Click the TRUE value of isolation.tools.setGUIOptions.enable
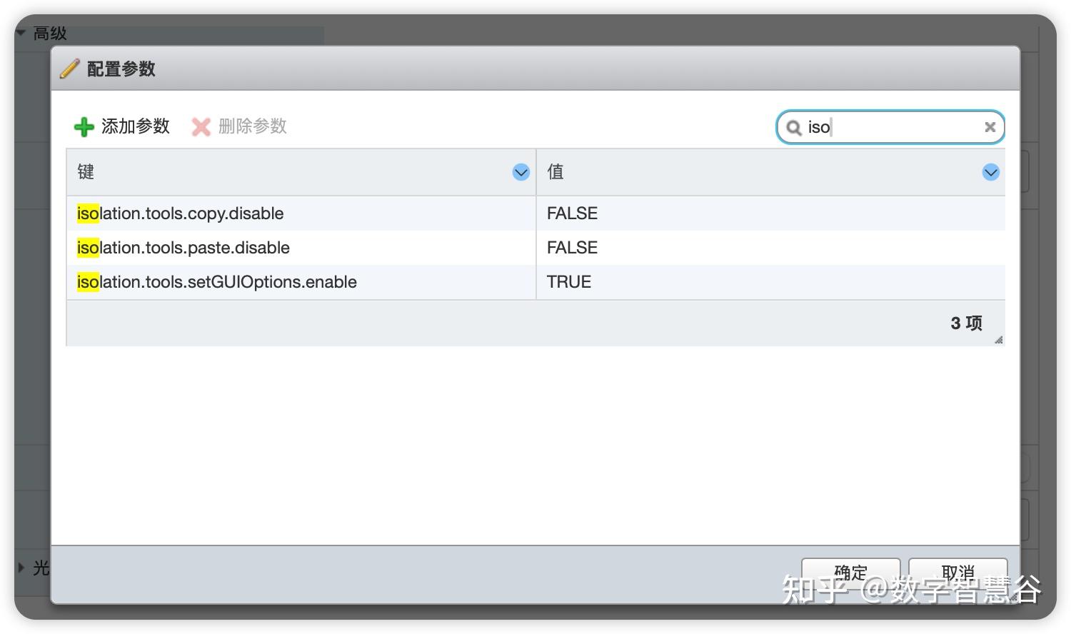Screen dimensions: 1071x634 tap(568, 281)
